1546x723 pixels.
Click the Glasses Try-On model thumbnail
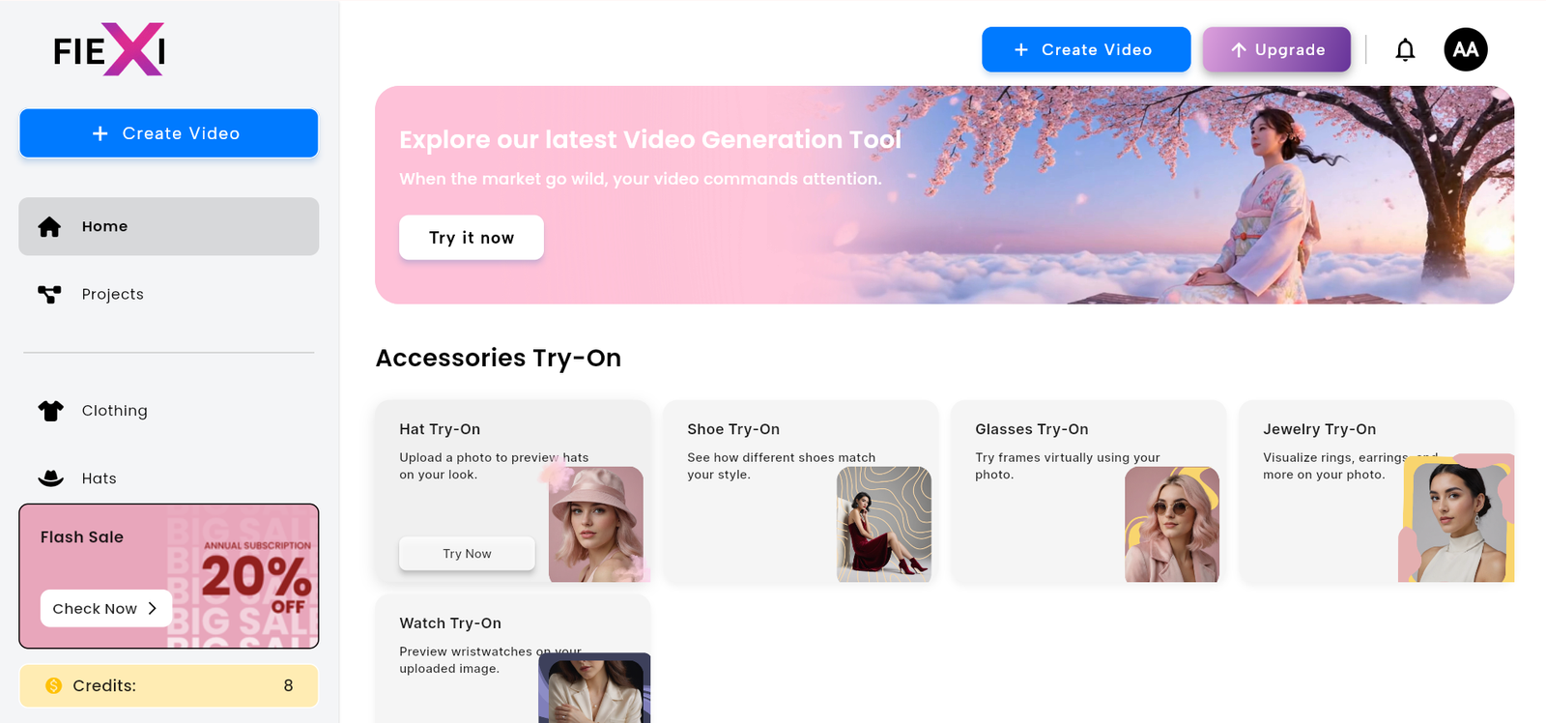tap(1171, 525)
